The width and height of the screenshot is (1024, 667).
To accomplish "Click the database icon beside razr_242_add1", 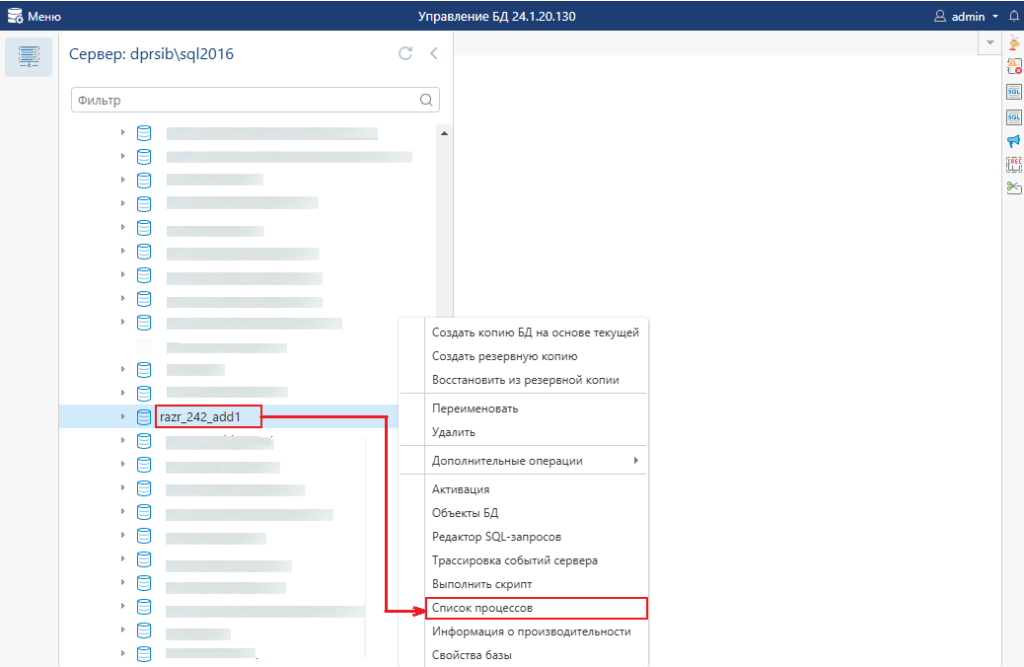I will [x=144, y=416].
